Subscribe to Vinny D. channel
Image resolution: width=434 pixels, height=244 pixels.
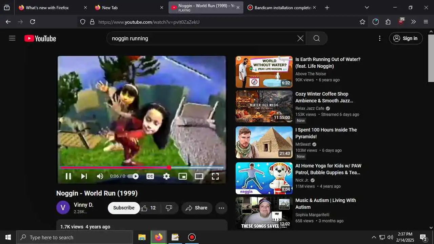124,208
